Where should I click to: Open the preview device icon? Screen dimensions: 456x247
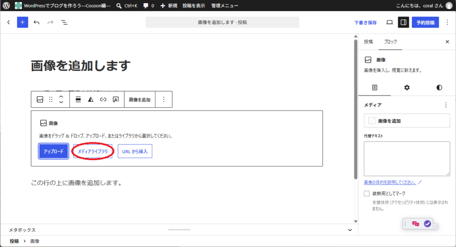coord(389,22)
